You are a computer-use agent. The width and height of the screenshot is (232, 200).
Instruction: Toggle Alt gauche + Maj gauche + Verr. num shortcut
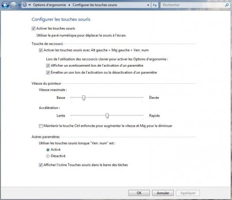click(x=41, y=50)
